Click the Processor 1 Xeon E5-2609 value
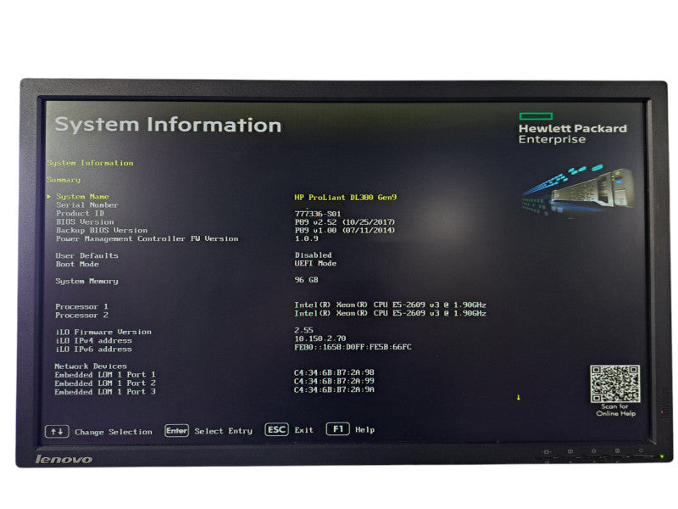Image resolution: width=678 pixels, height=509 pixels. tap(390, 305)
